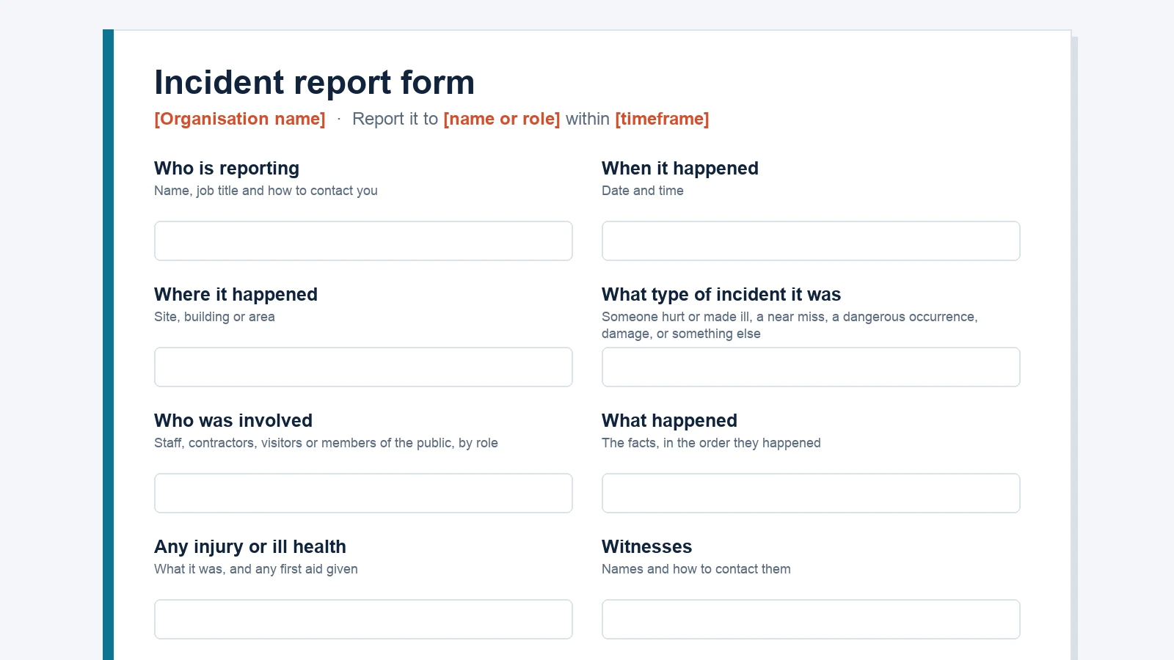The image size is (1174, 660).
Task: Click the [Organisation name] placeholder
Action: click(x=240, y=119)
